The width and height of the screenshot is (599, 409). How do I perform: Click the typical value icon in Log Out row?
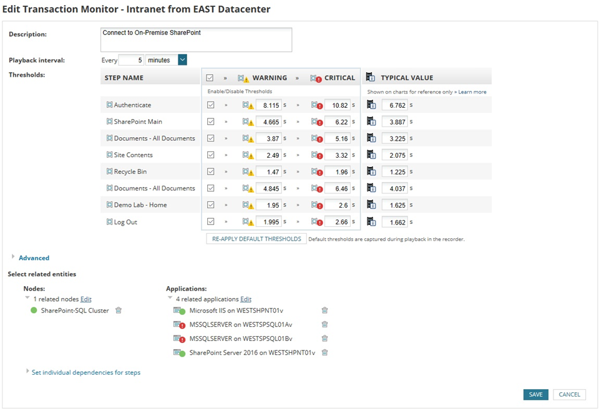371,221
